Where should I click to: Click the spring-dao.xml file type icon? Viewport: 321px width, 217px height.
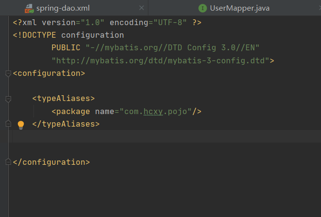[x=30, y=8]
